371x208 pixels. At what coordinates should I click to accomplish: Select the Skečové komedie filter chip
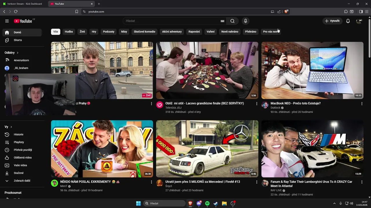[145, 31]
